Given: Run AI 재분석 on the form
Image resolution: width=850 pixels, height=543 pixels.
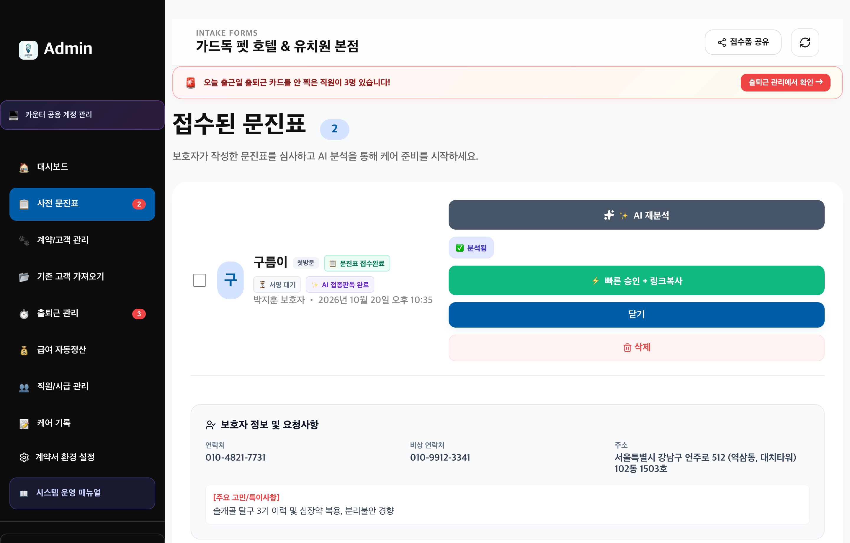Looking at the screenshot, I should pos(636,215).
